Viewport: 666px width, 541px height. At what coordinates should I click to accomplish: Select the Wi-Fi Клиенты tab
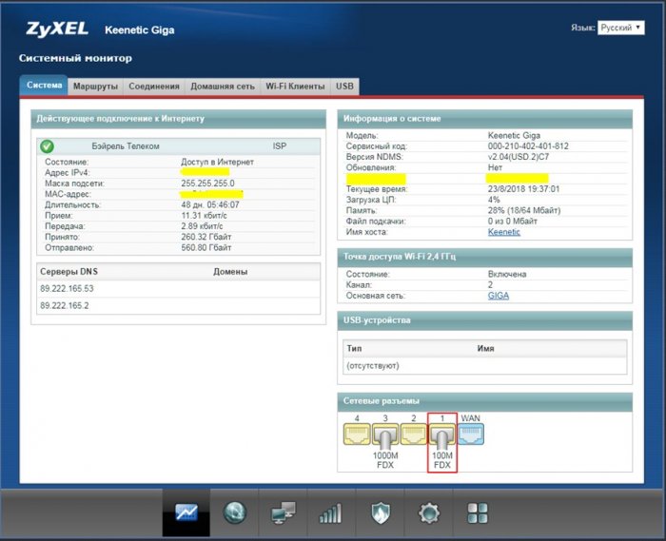tap(295, 87)
